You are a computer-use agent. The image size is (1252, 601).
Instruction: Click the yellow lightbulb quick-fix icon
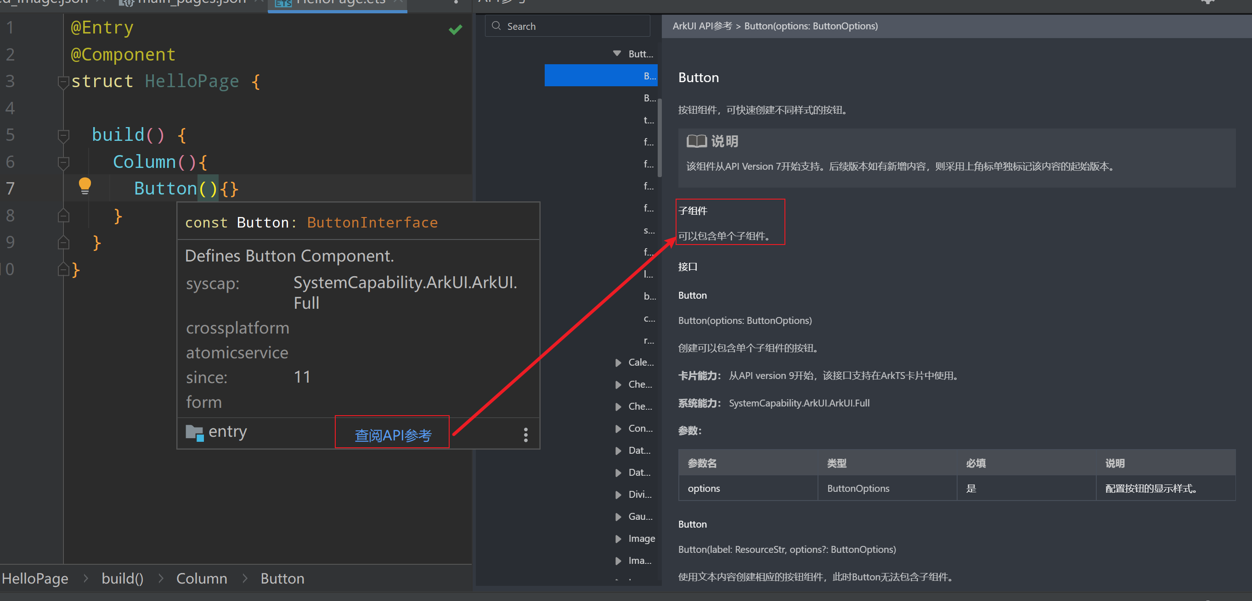[x=85, y=186]
